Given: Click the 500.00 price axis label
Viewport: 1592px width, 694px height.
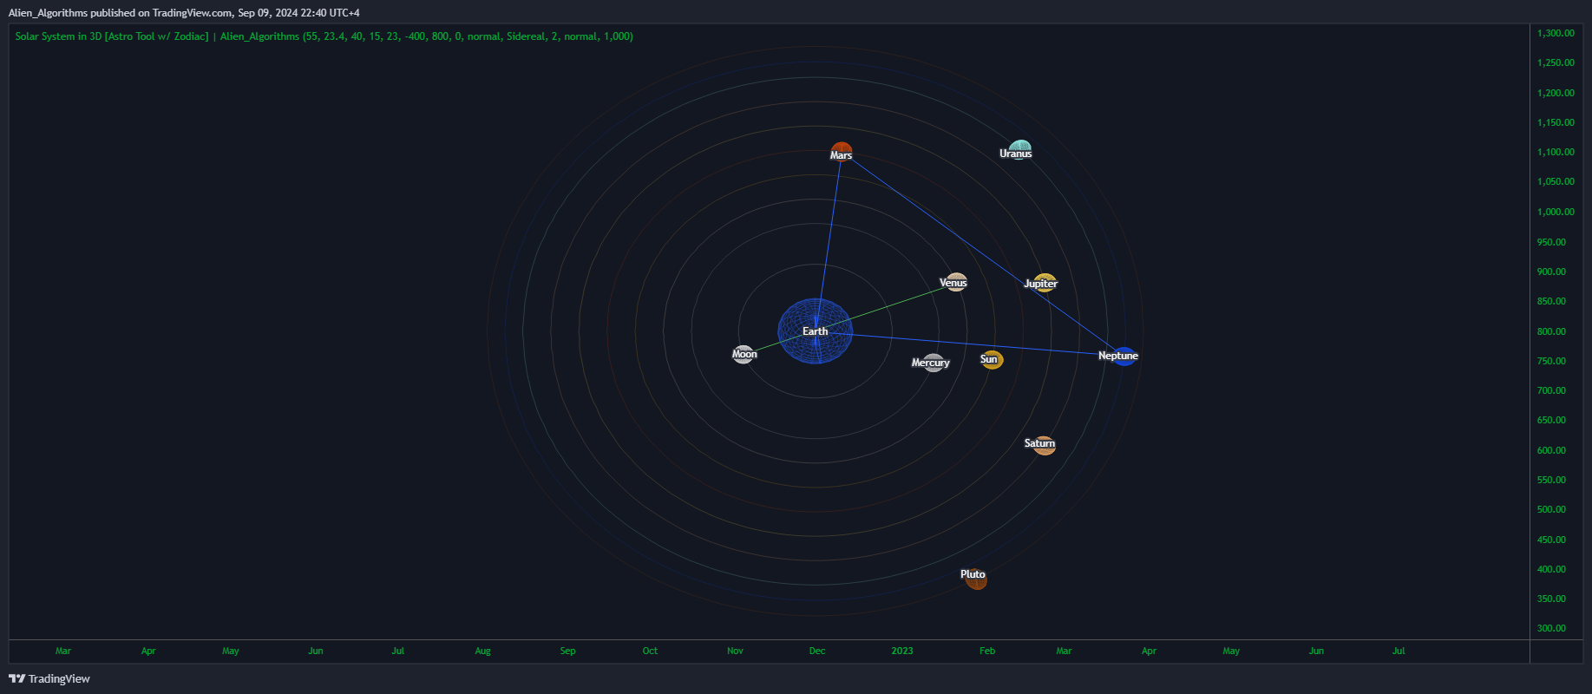Looking at the screenshot, I should point(1551,509).
